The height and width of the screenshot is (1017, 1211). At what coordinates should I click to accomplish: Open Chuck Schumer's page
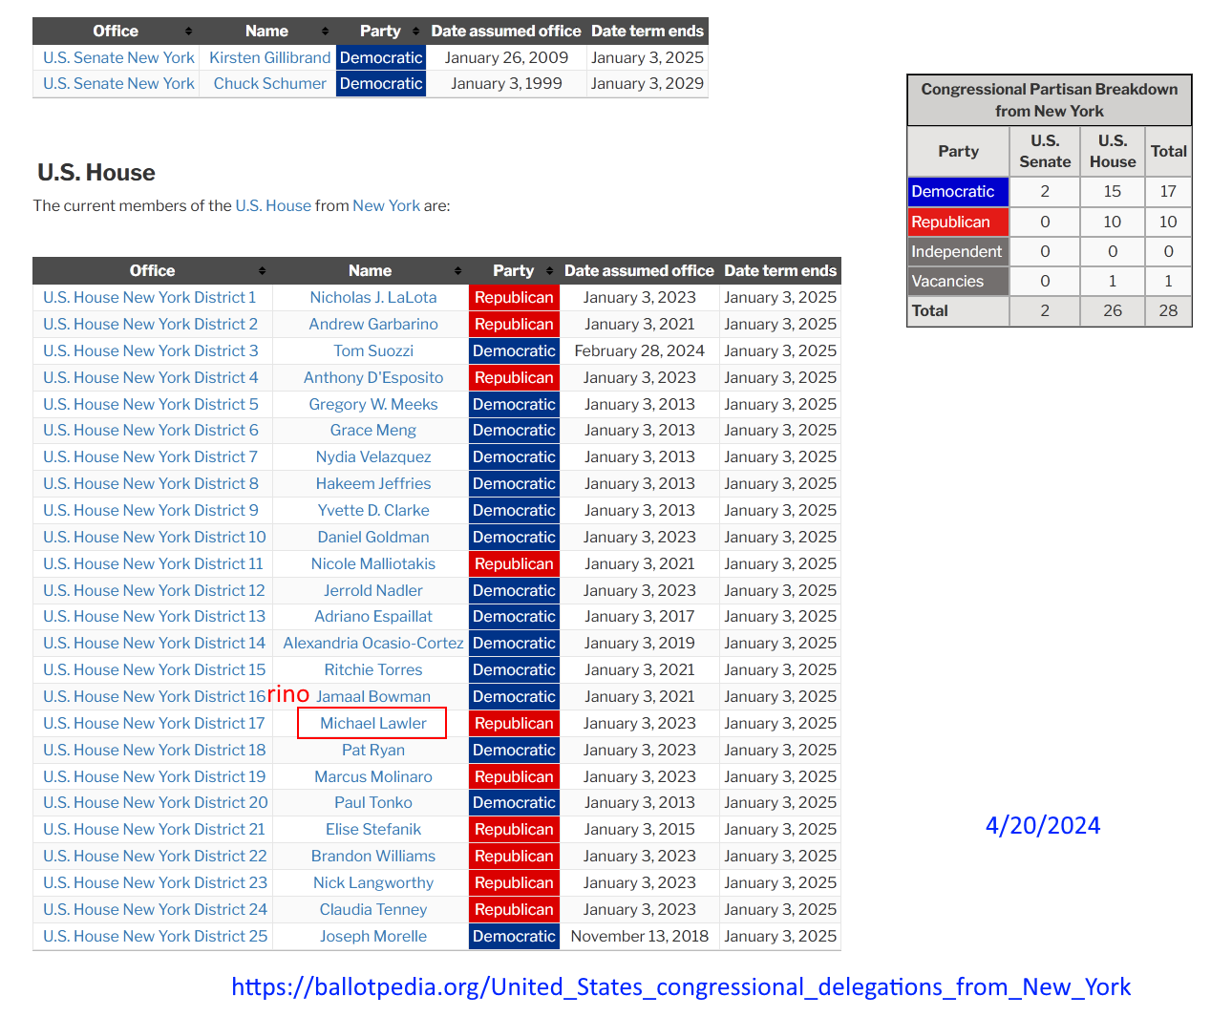[x=269, y=84]
